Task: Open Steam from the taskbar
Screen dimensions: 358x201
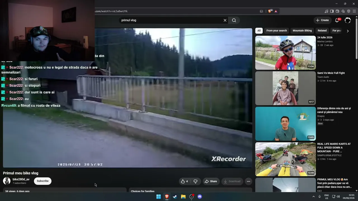Action: [175, 197]
